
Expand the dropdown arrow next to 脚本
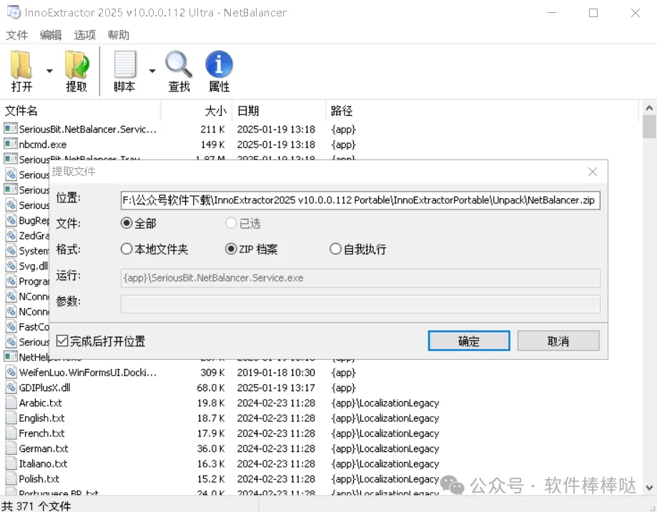(x=152, y=71)
